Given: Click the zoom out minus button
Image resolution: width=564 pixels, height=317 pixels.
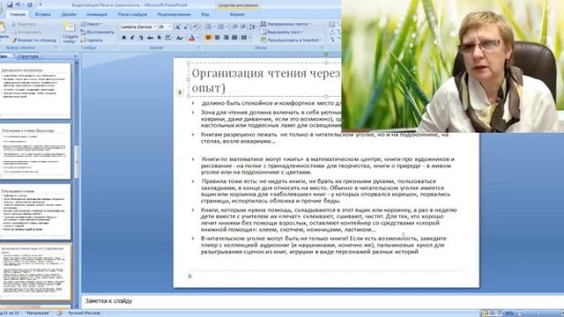Looking at the screenshot, I should (520, 313).
